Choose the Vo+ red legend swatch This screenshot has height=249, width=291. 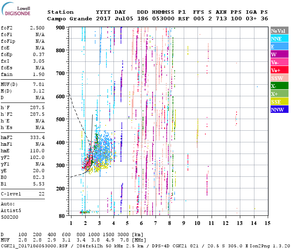click(x=279, y=70)
